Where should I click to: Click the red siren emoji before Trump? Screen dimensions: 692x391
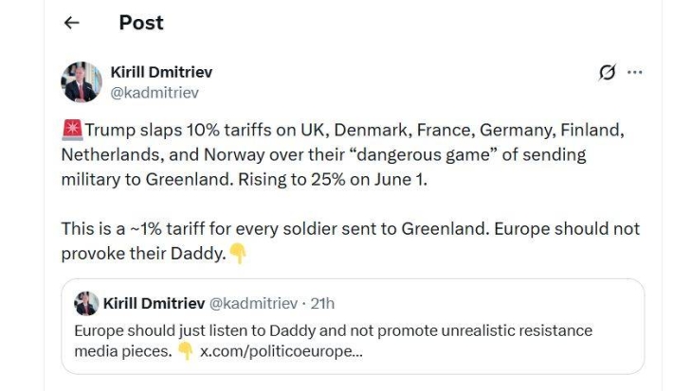coord(72,129)
